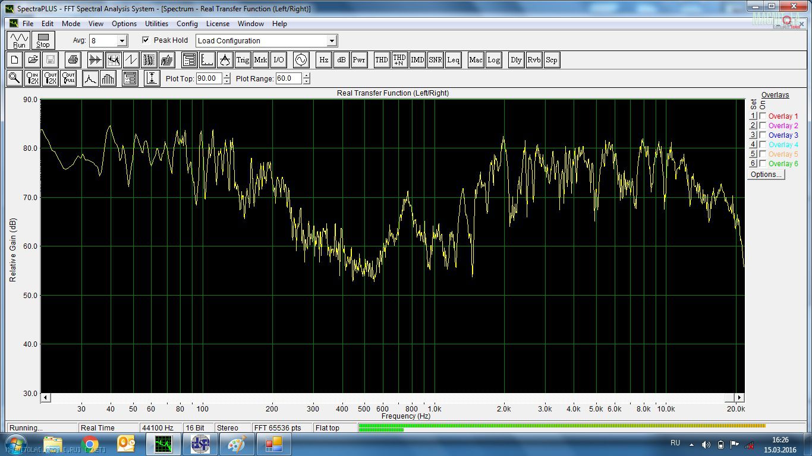Image resolution: width=812 pixels, height=456 pixels.
Task: Click the Zoom Out 2X icon
Action: click(51, 78)
